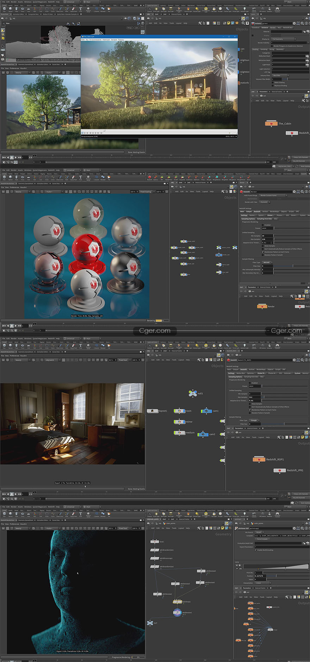Screen dimensions: 310x662
Task: Click the Max Samples field showing 128
Action: pyautogui.click(x=268, y=239)
